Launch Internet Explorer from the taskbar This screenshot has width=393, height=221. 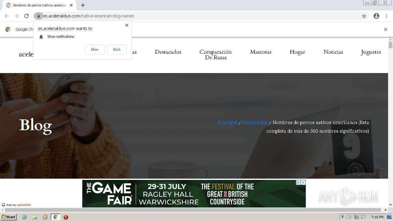[24, 217]
